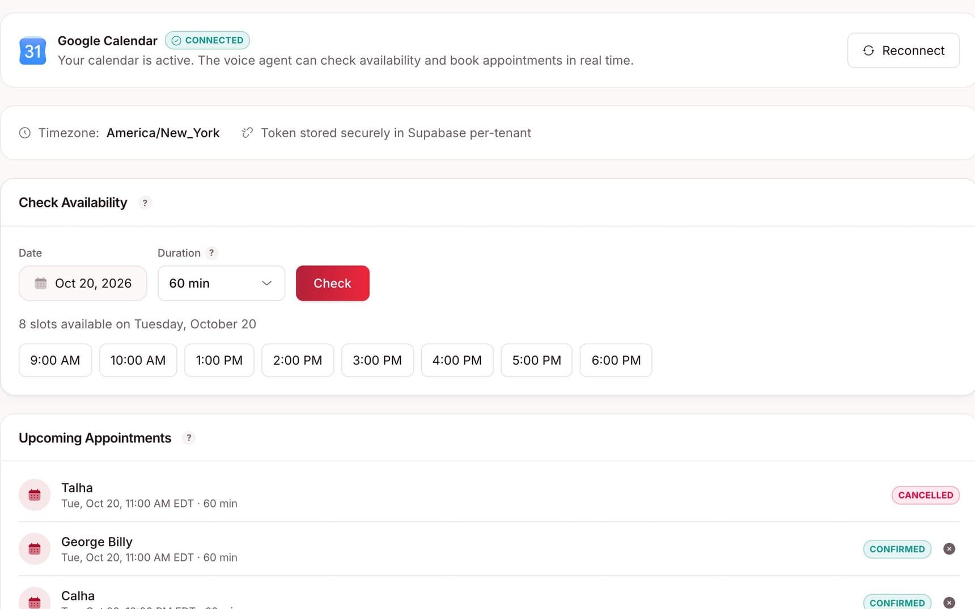
Task: Click the George Billy appointment time details line
Action: (x=150, y=557)
